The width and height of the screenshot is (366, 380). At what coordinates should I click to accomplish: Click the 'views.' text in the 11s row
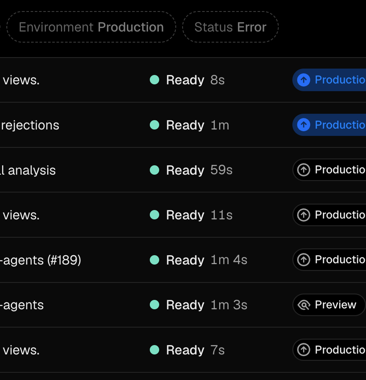(x=21, y=215)
